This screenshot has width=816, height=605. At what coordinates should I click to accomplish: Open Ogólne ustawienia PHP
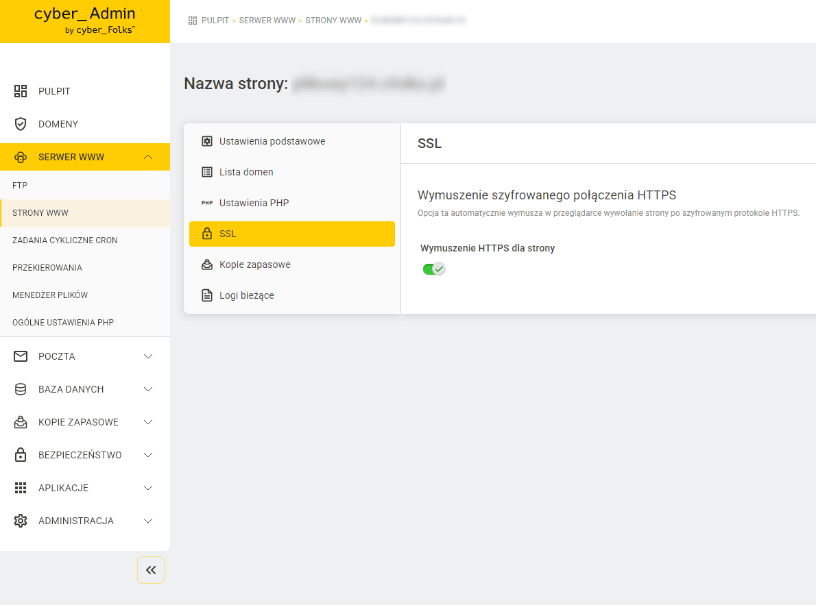[85, 323]
